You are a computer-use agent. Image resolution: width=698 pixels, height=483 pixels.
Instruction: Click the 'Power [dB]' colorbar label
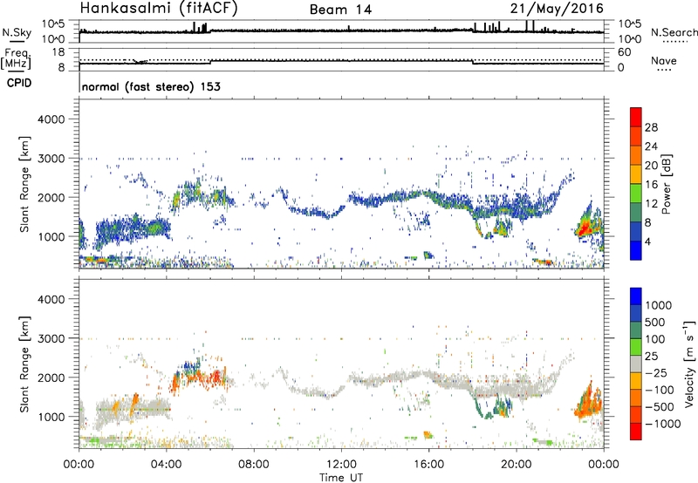(666, 184)
